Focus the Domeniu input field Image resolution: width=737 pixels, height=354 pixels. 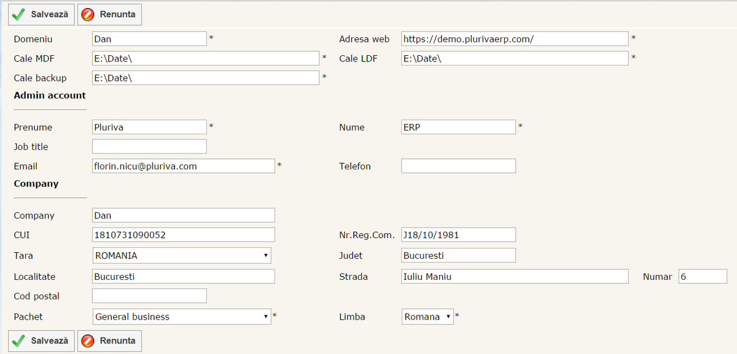(149, 39)
